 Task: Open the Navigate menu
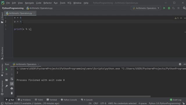tap(29, 3)
